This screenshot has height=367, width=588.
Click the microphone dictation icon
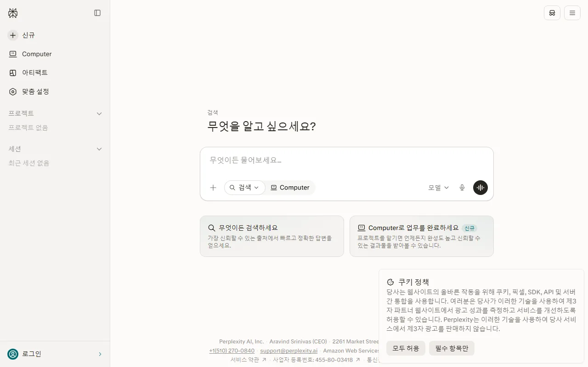coord(462,188)
